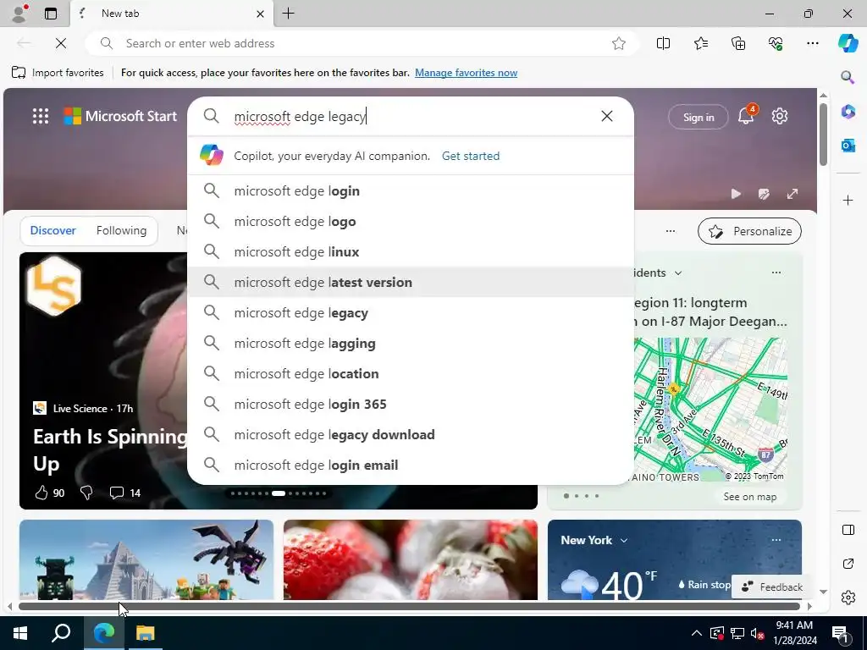Select suggestion microsoft edge logo

pyautogui.click(x=411, y=221)
